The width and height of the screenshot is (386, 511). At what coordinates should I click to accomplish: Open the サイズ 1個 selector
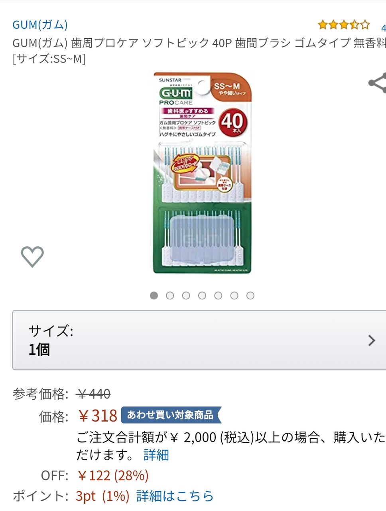pos(199,340)
